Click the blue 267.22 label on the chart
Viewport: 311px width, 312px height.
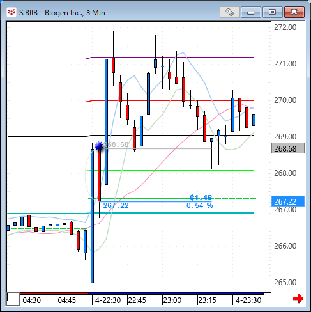click(x=116, y=205)
